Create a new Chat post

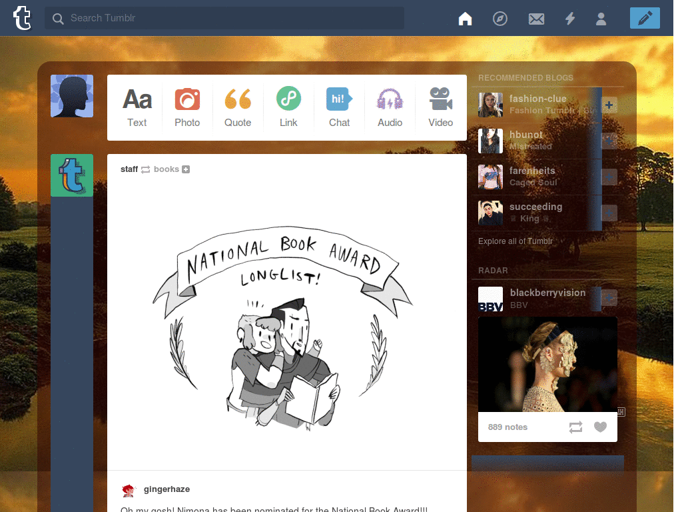339,107
